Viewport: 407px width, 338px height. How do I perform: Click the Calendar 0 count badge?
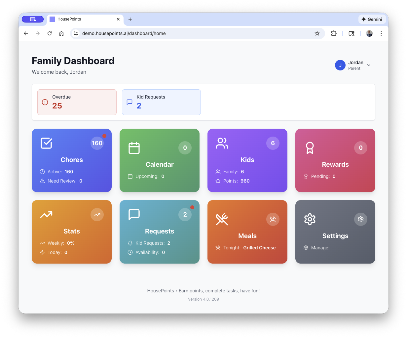click(x=185, y=148)
